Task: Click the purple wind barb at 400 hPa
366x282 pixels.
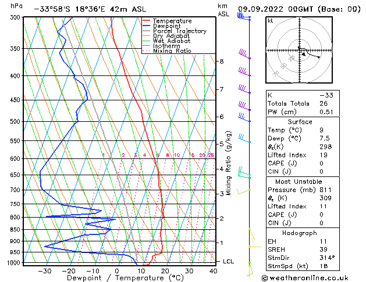Action: tap(244, 72)
